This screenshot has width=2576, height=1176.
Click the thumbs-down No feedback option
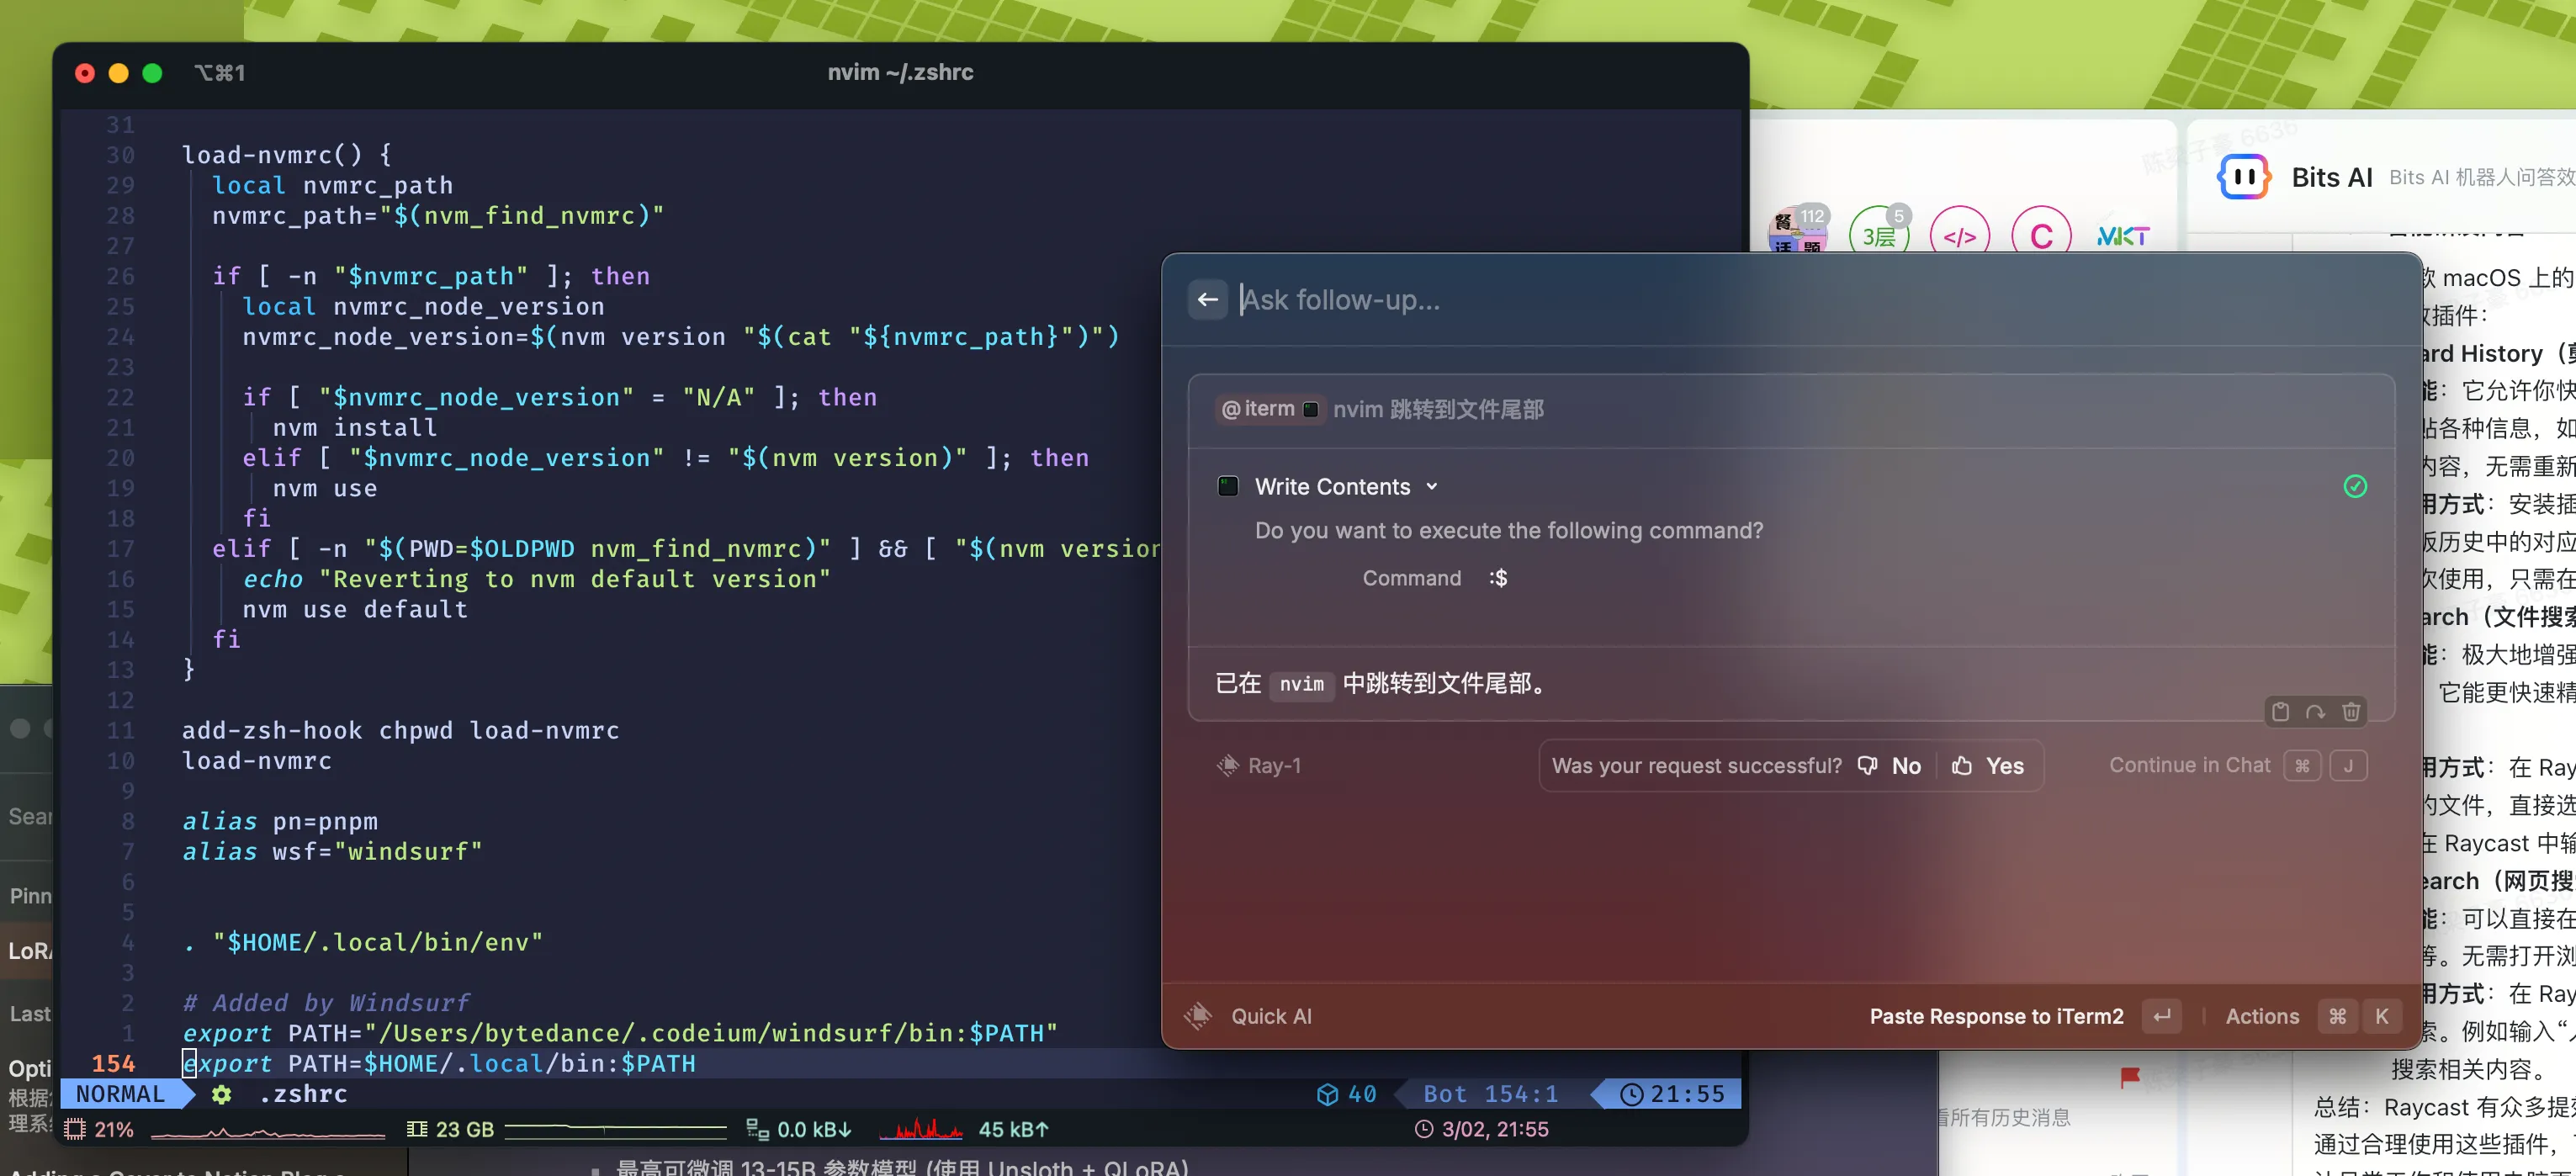tap(1889, 765)
